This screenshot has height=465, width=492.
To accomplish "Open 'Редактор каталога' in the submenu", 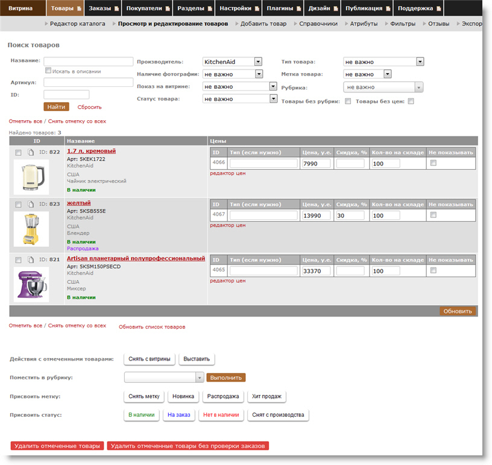I will point(78,24).
